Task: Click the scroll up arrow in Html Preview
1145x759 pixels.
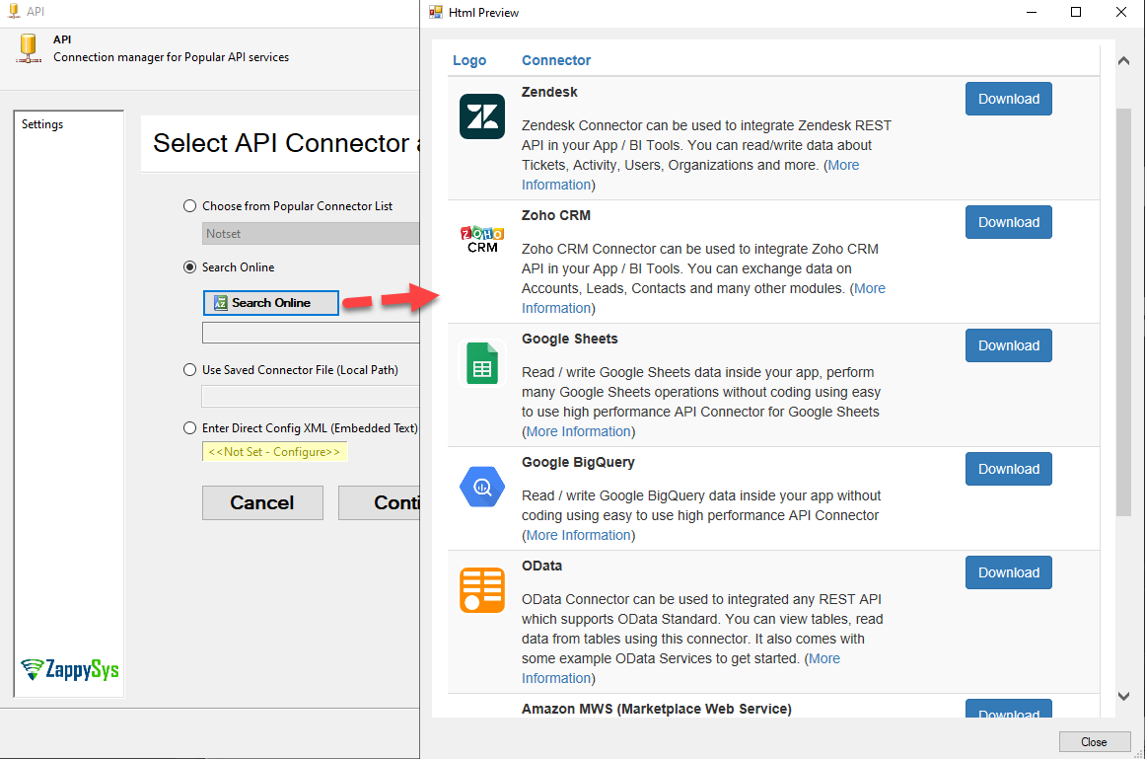Action: point(1123,61)
